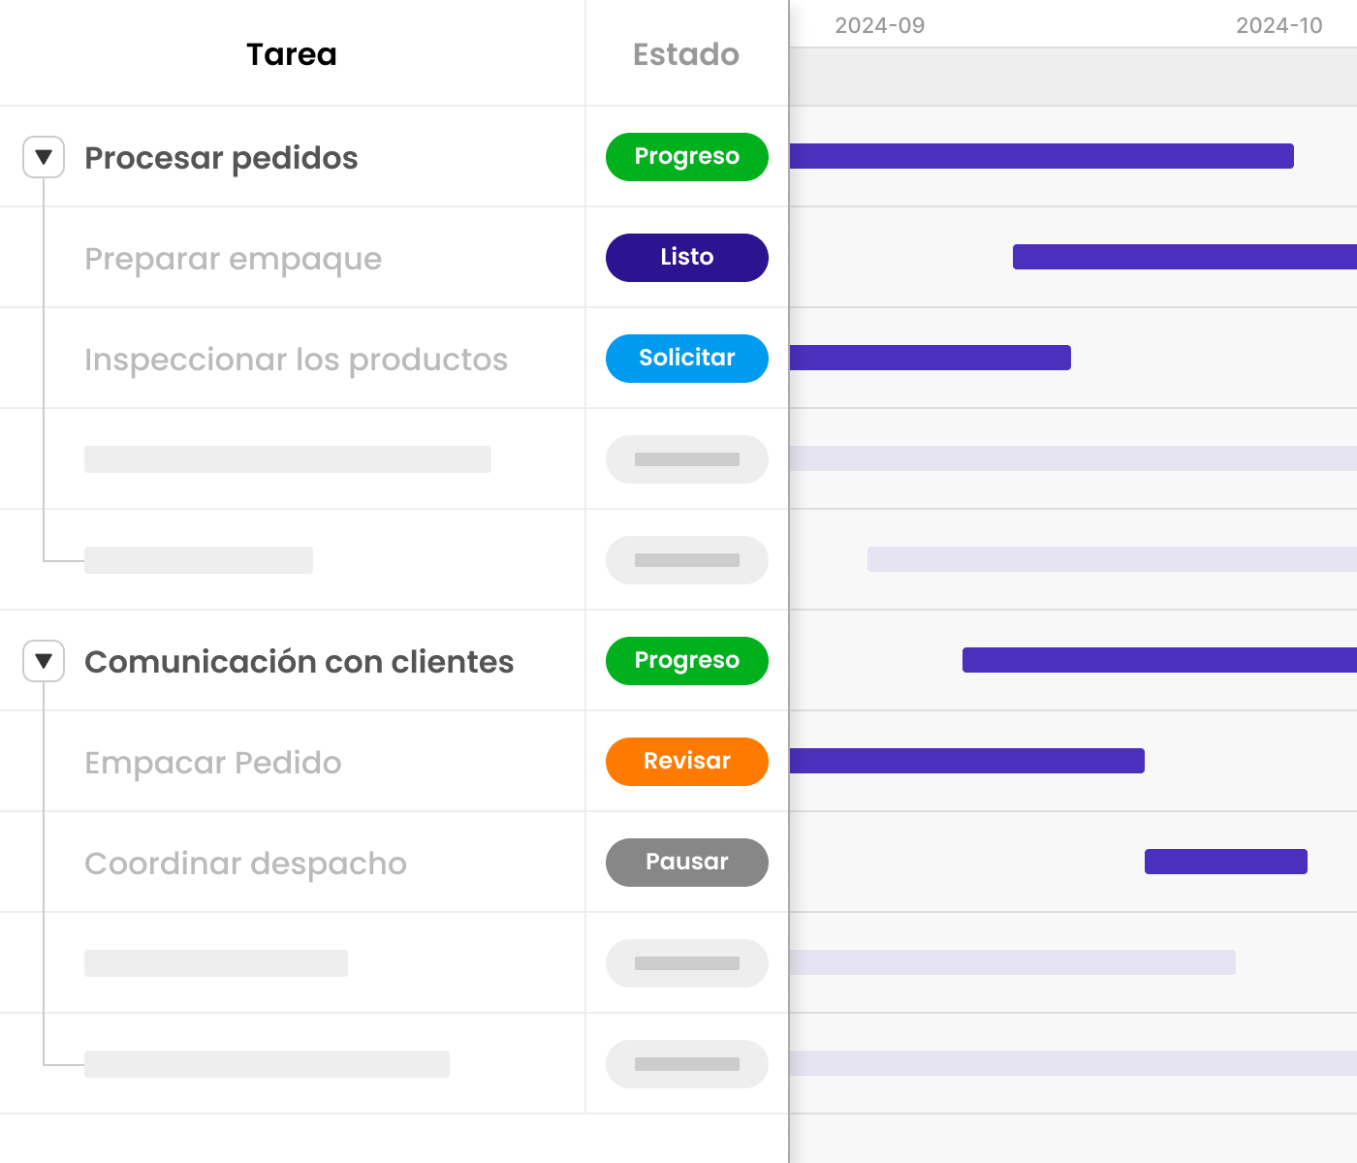Viewport: 1357px width, 1163px height.
Task: Click the 2024-09 timeline month label
Action: (x=879, y=26)
